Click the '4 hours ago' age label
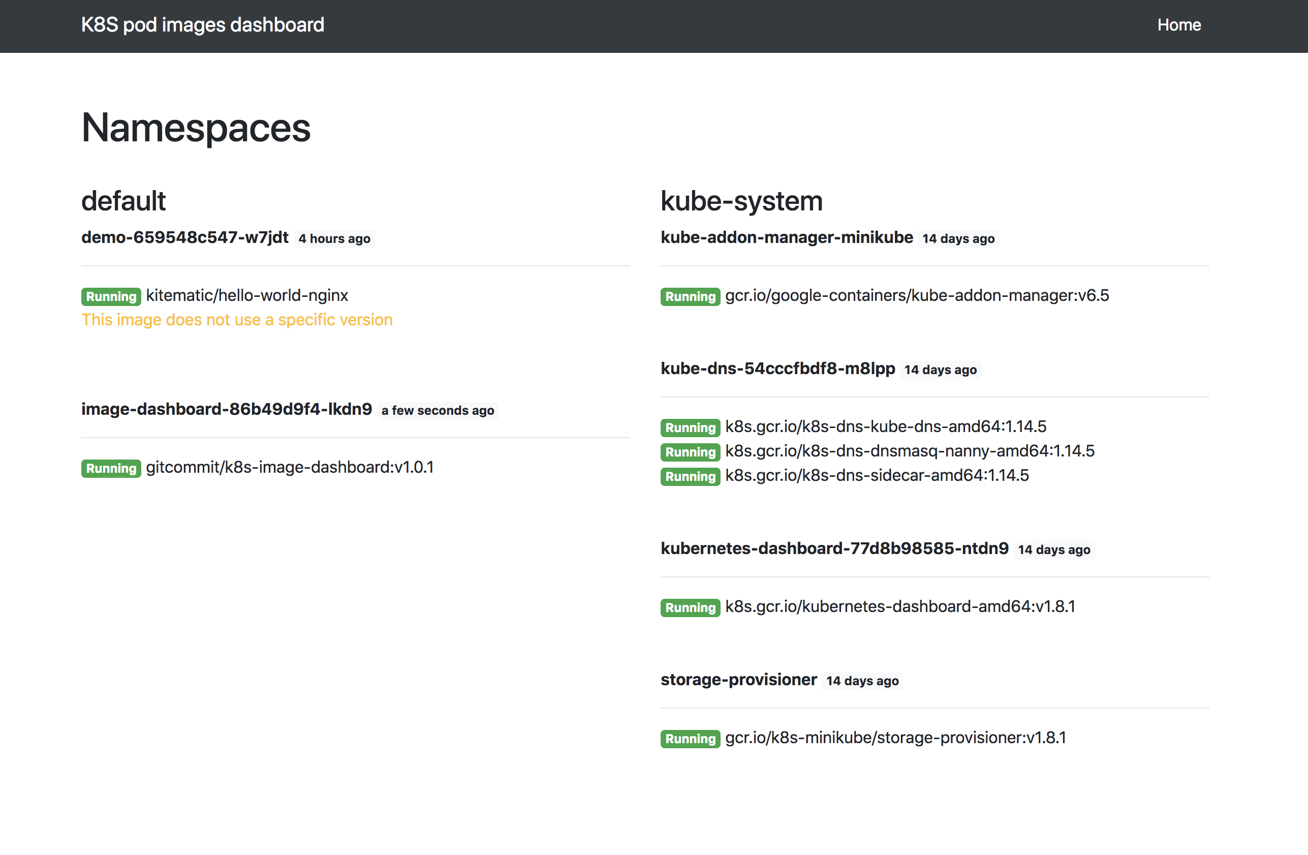This screenshot has height=855, width=1308. [334, 238]
